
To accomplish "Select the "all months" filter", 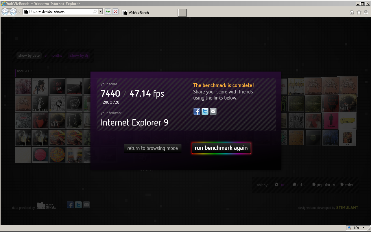I will point(53,56).
